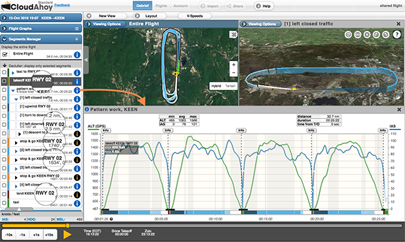Open info for [1] left closed traffic

pyautogui.click(x=77, y=99)
